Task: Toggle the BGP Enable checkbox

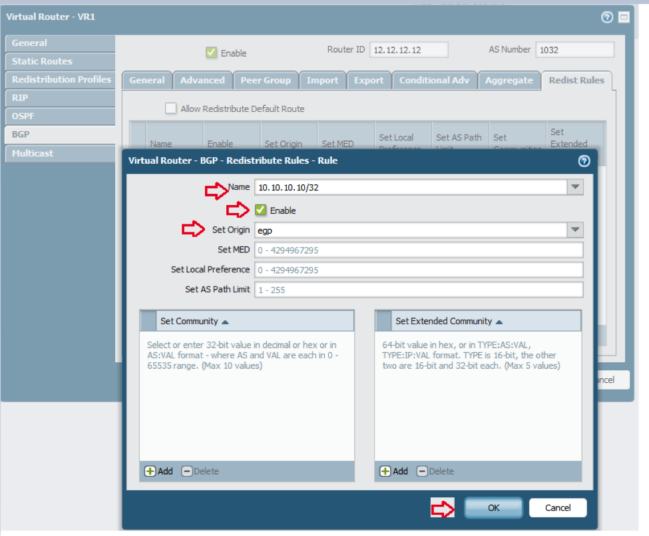Action: pyautogui.click(x=212, y=53)
